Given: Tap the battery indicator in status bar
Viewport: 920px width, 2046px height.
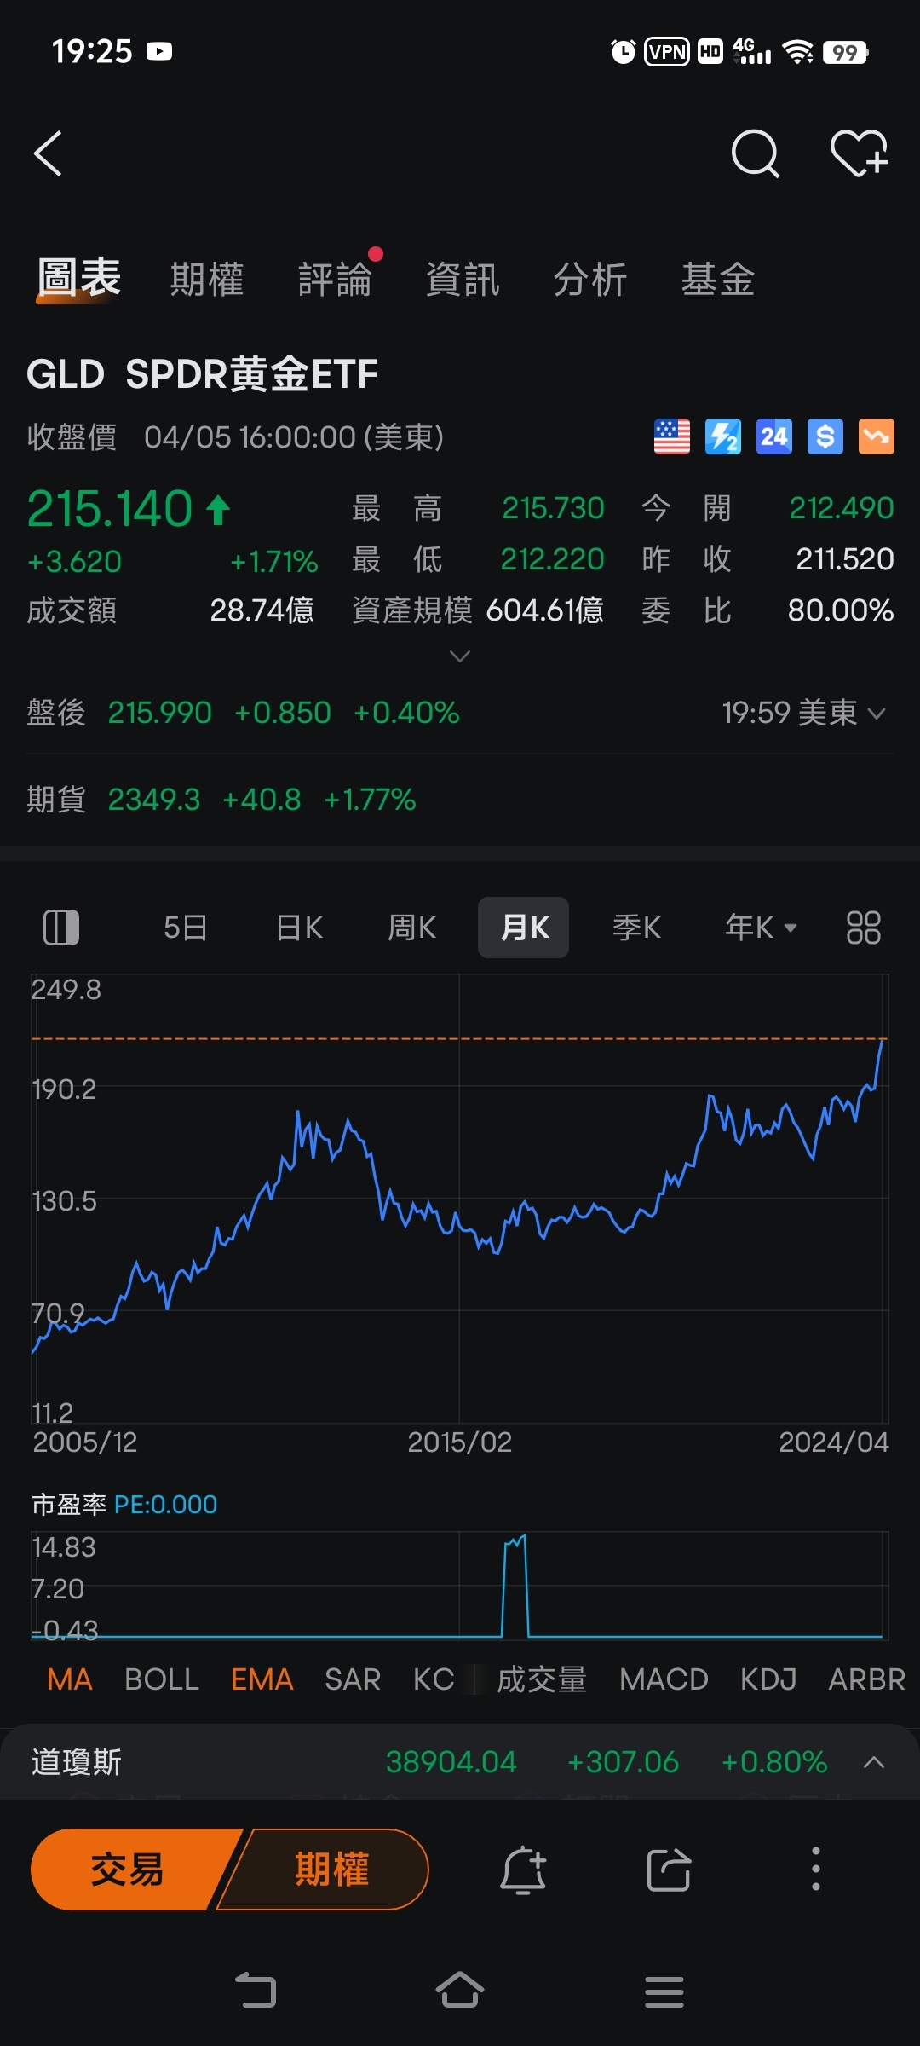Looking at the screenshot, I should 845,52.
